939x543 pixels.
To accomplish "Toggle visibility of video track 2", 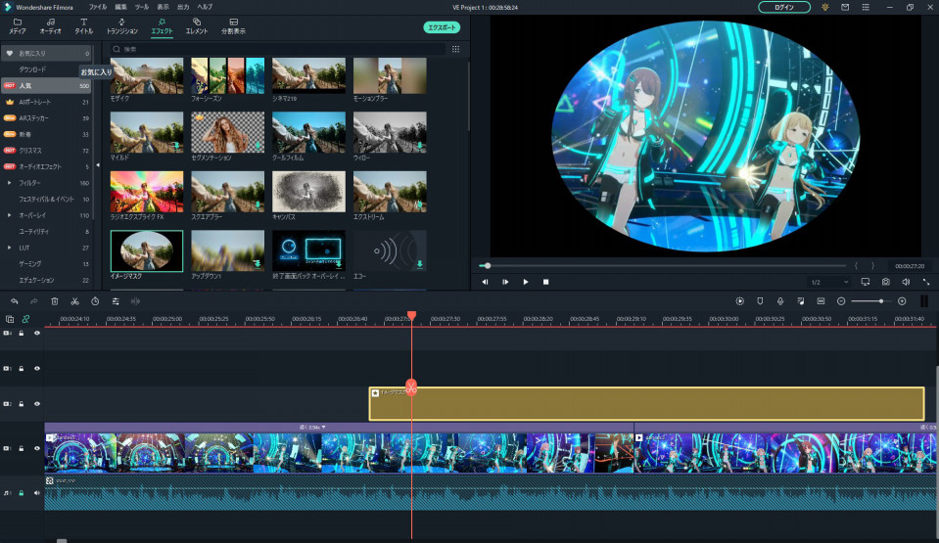I will click(x=37, y=404).
